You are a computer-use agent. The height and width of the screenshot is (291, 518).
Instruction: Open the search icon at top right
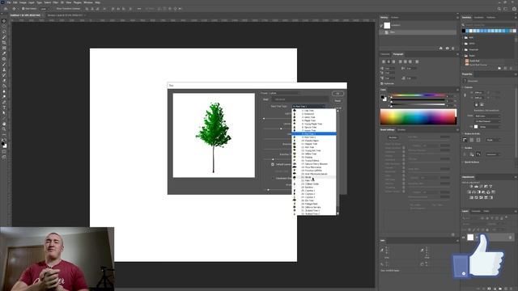pos(499,9)
